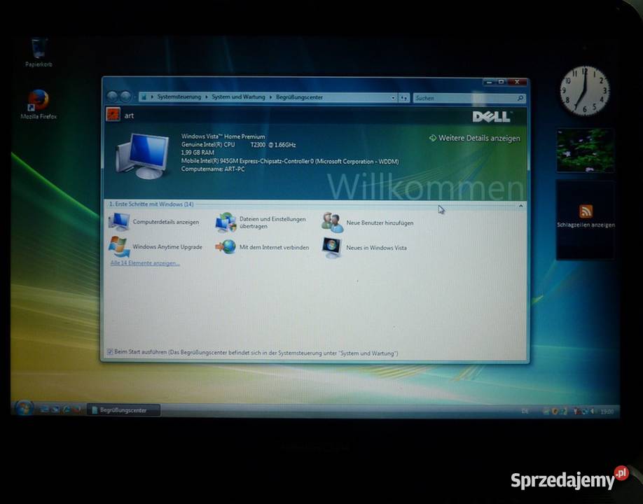Select Neues in Windows Vista
643x504 pixels.
point(377,246)
